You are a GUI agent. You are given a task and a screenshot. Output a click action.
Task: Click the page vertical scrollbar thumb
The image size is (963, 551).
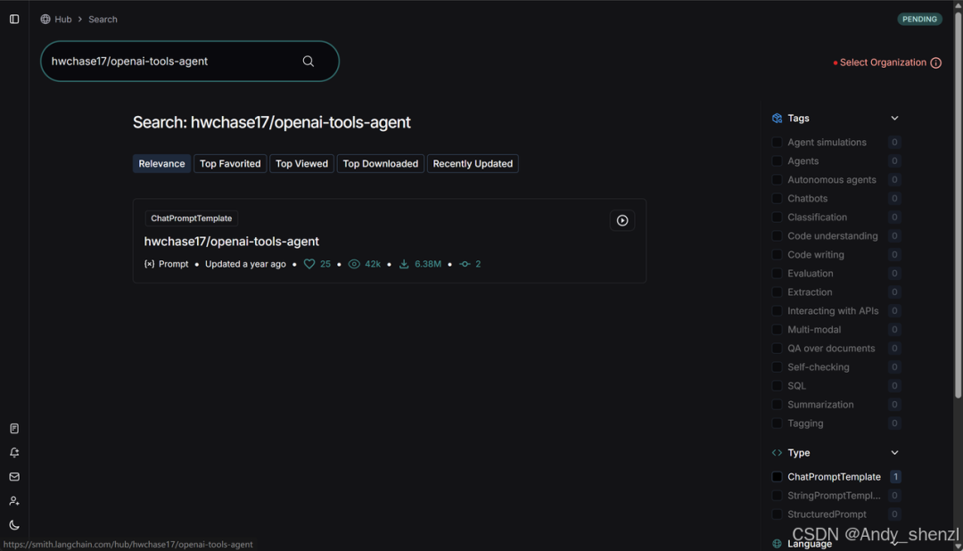coord(958,204)
